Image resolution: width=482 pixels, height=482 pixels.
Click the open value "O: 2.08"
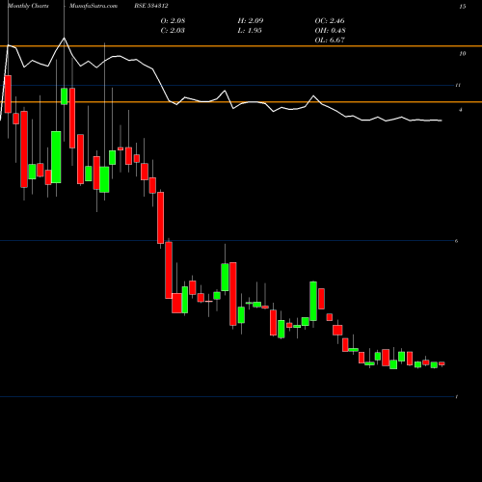point(173,21)
